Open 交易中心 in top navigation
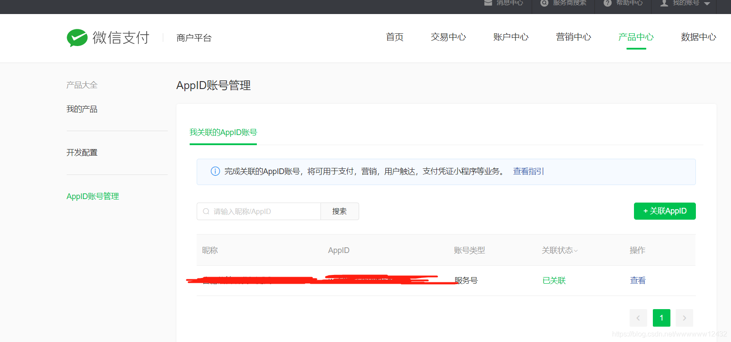The height and width of the screenshot is (342, 731). coord(448,37)
